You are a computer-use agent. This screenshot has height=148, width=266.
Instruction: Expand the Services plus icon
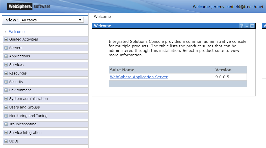pyautogui.click(x=6, y=65)
